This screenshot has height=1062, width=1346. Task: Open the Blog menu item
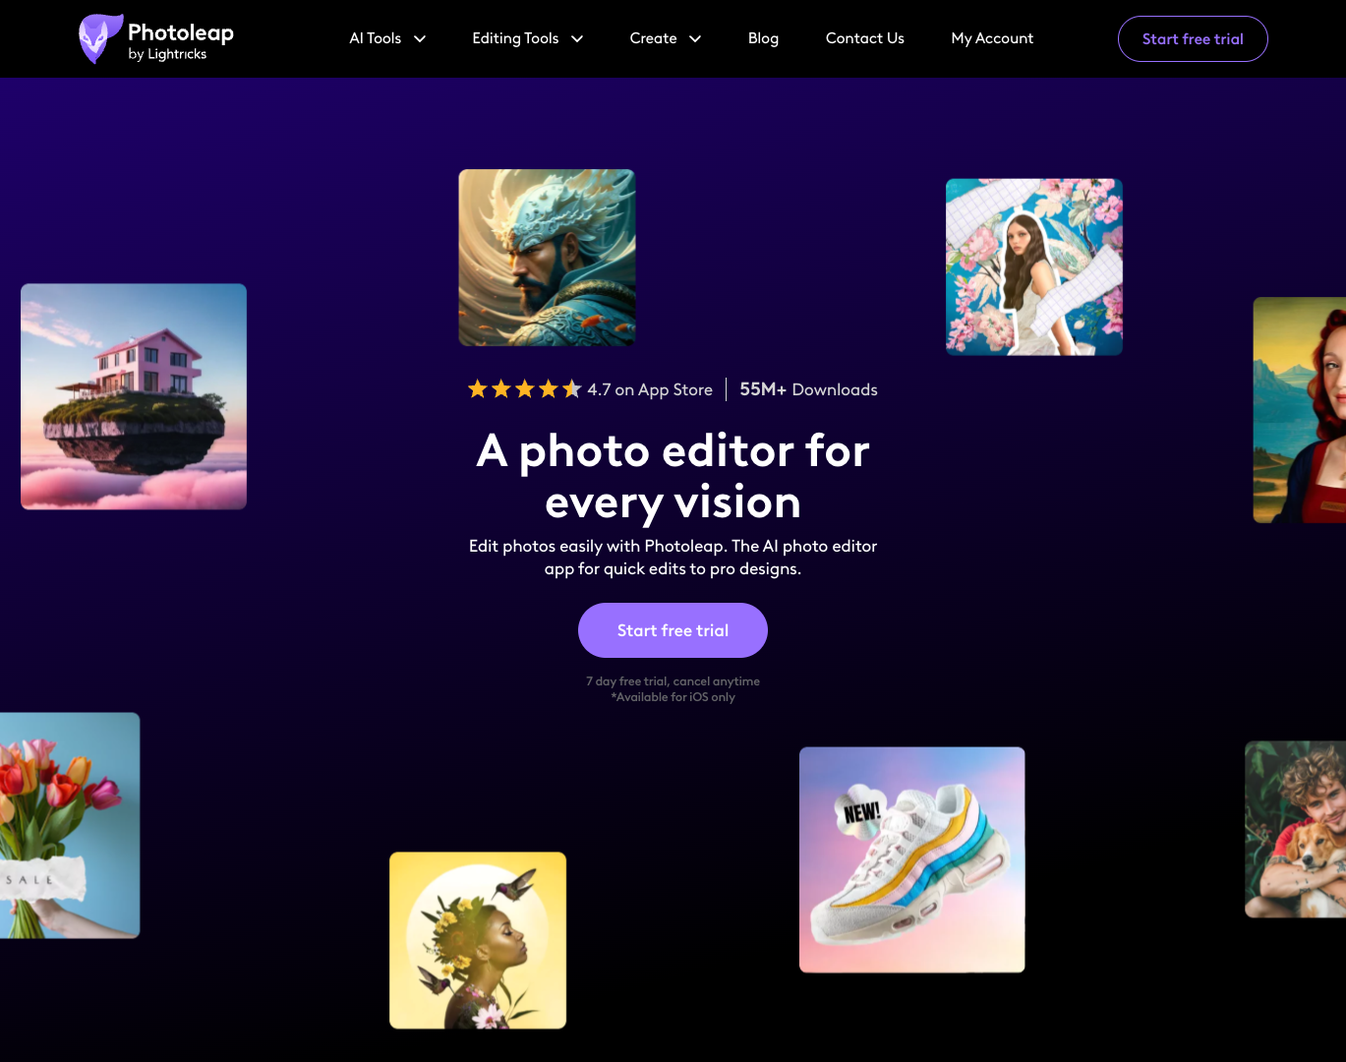(763, 38)
